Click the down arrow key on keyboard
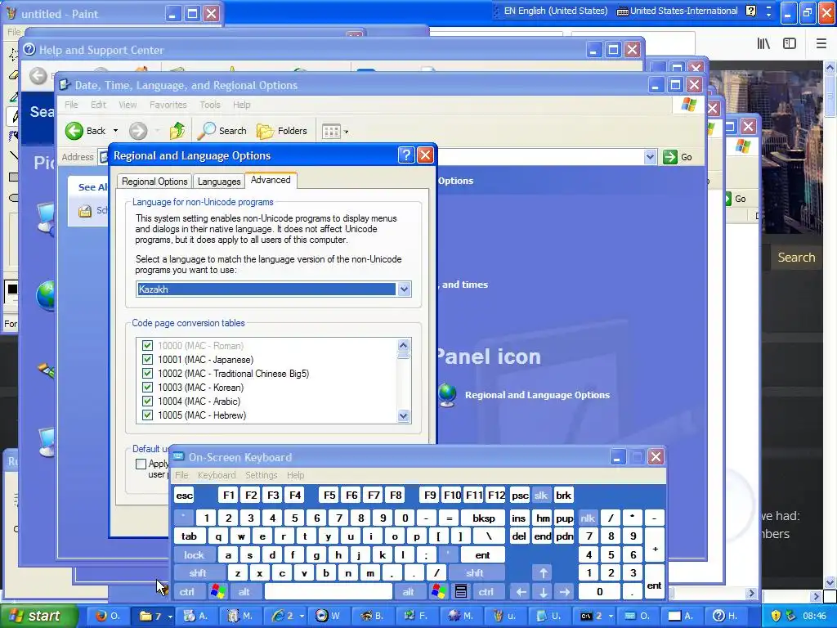 coord(543,592)
